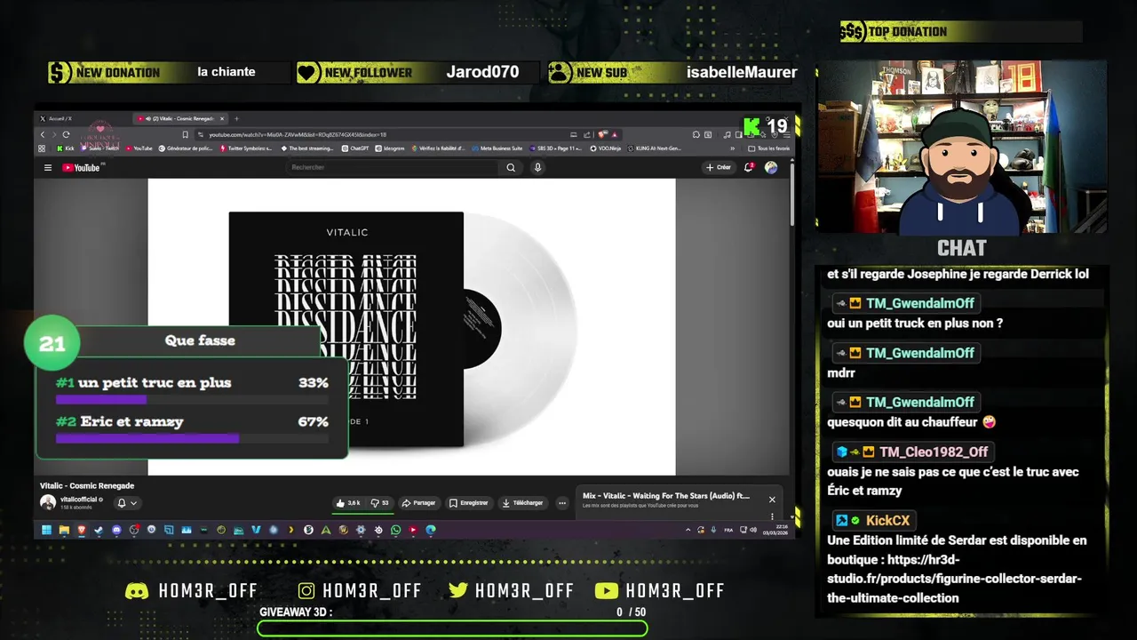Click the Discord HOM3R_OFF social icon
This screenshot has height=640, width=1137.
137,591
